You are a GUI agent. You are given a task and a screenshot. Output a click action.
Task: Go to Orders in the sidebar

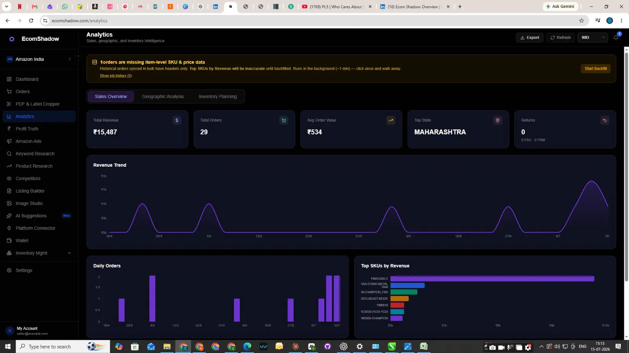(39, 92)
